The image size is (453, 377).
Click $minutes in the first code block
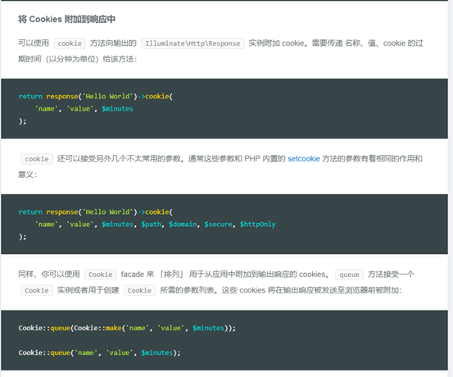[x=117, y=109]
